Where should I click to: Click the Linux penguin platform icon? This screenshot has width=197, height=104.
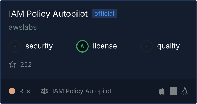tap(185, 91)
